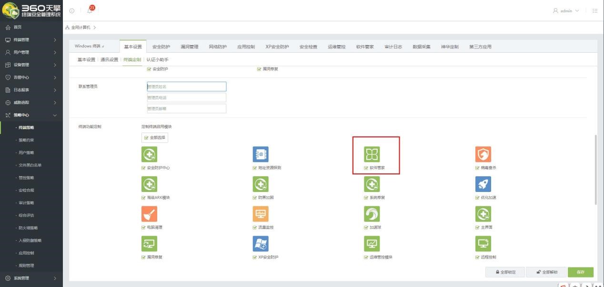Viewport: 604px width, 287px height.
Task: Click the 安全防护中心 module icon
Action: click(x=149, y=154)
